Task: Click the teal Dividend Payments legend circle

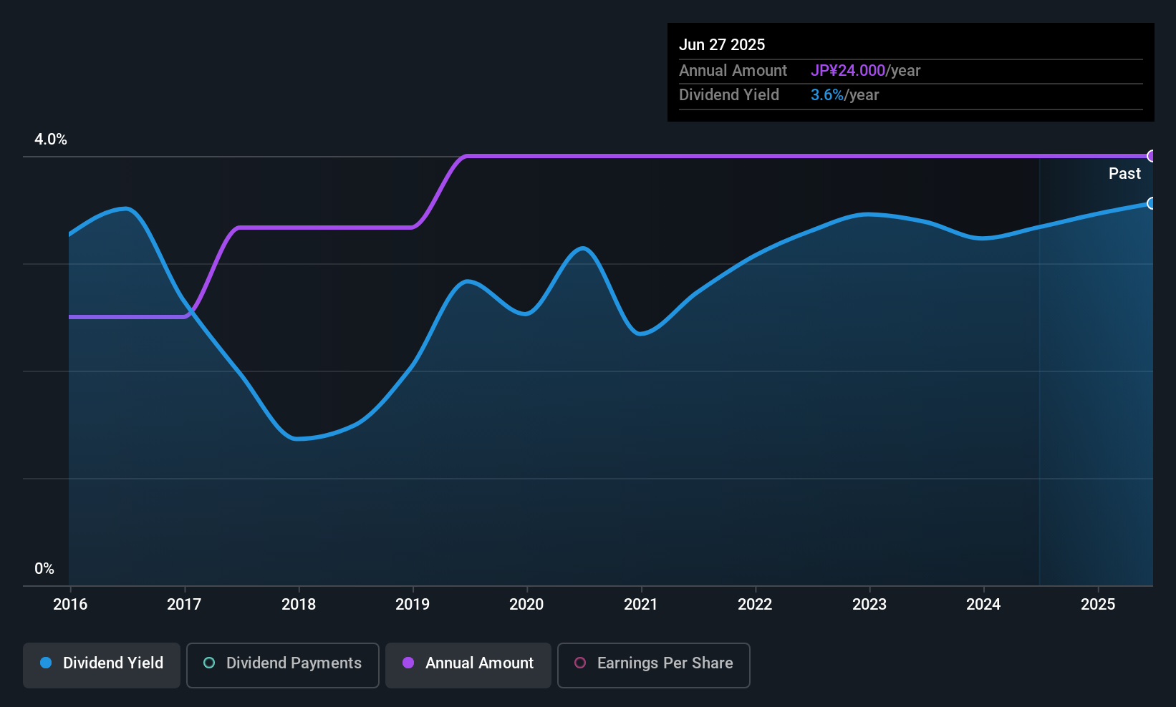Action: 209,663
